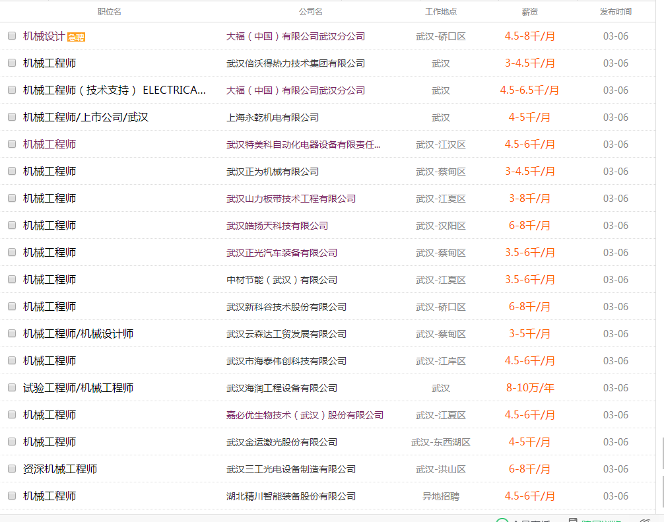Check the 武汉特美科自动化电器设备 row checkbox
The height and width of the screenshot is (522, 664).
12,145
